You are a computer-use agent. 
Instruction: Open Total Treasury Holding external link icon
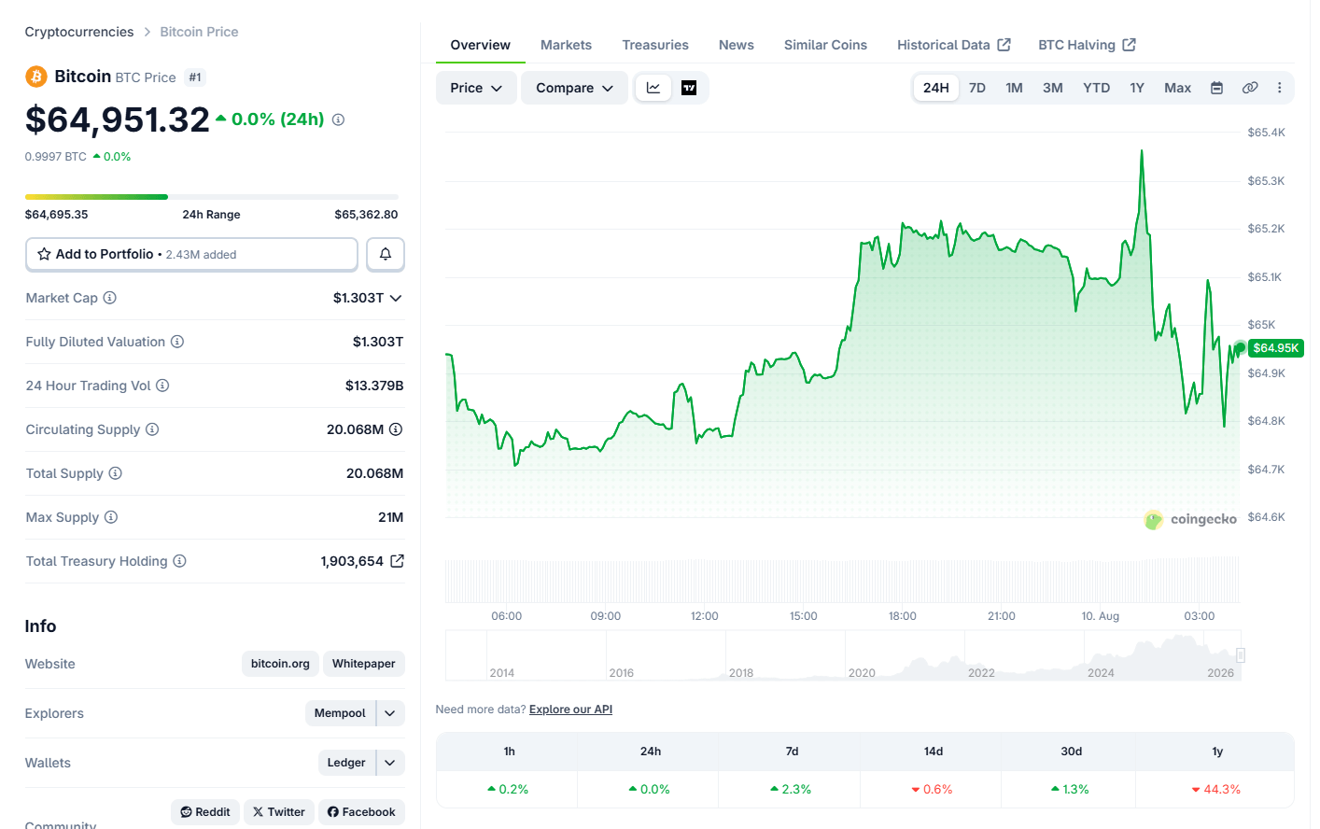click(x=397, y=561)
